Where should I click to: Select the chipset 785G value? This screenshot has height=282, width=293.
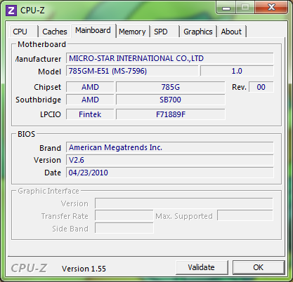coord(171,87)
